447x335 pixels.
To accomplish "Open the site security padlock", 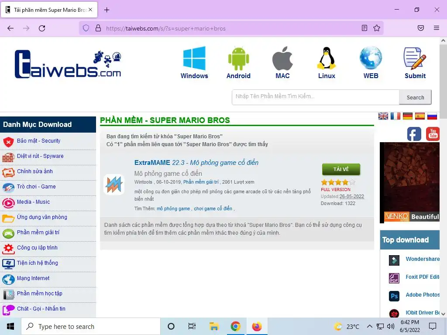I will (x=98, y=28).
